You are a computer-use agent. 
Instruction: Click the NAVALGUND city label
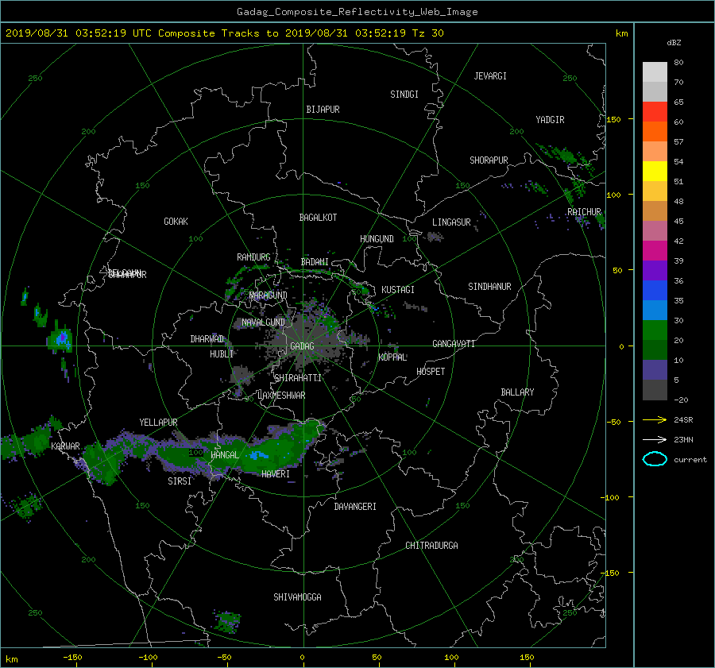click(x=263, y=322)
